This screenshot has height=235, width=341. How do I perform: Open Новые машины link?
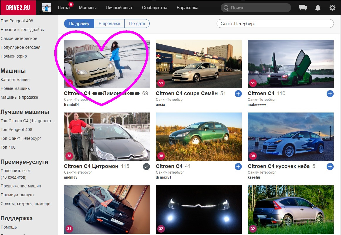(x=16, y=88)
